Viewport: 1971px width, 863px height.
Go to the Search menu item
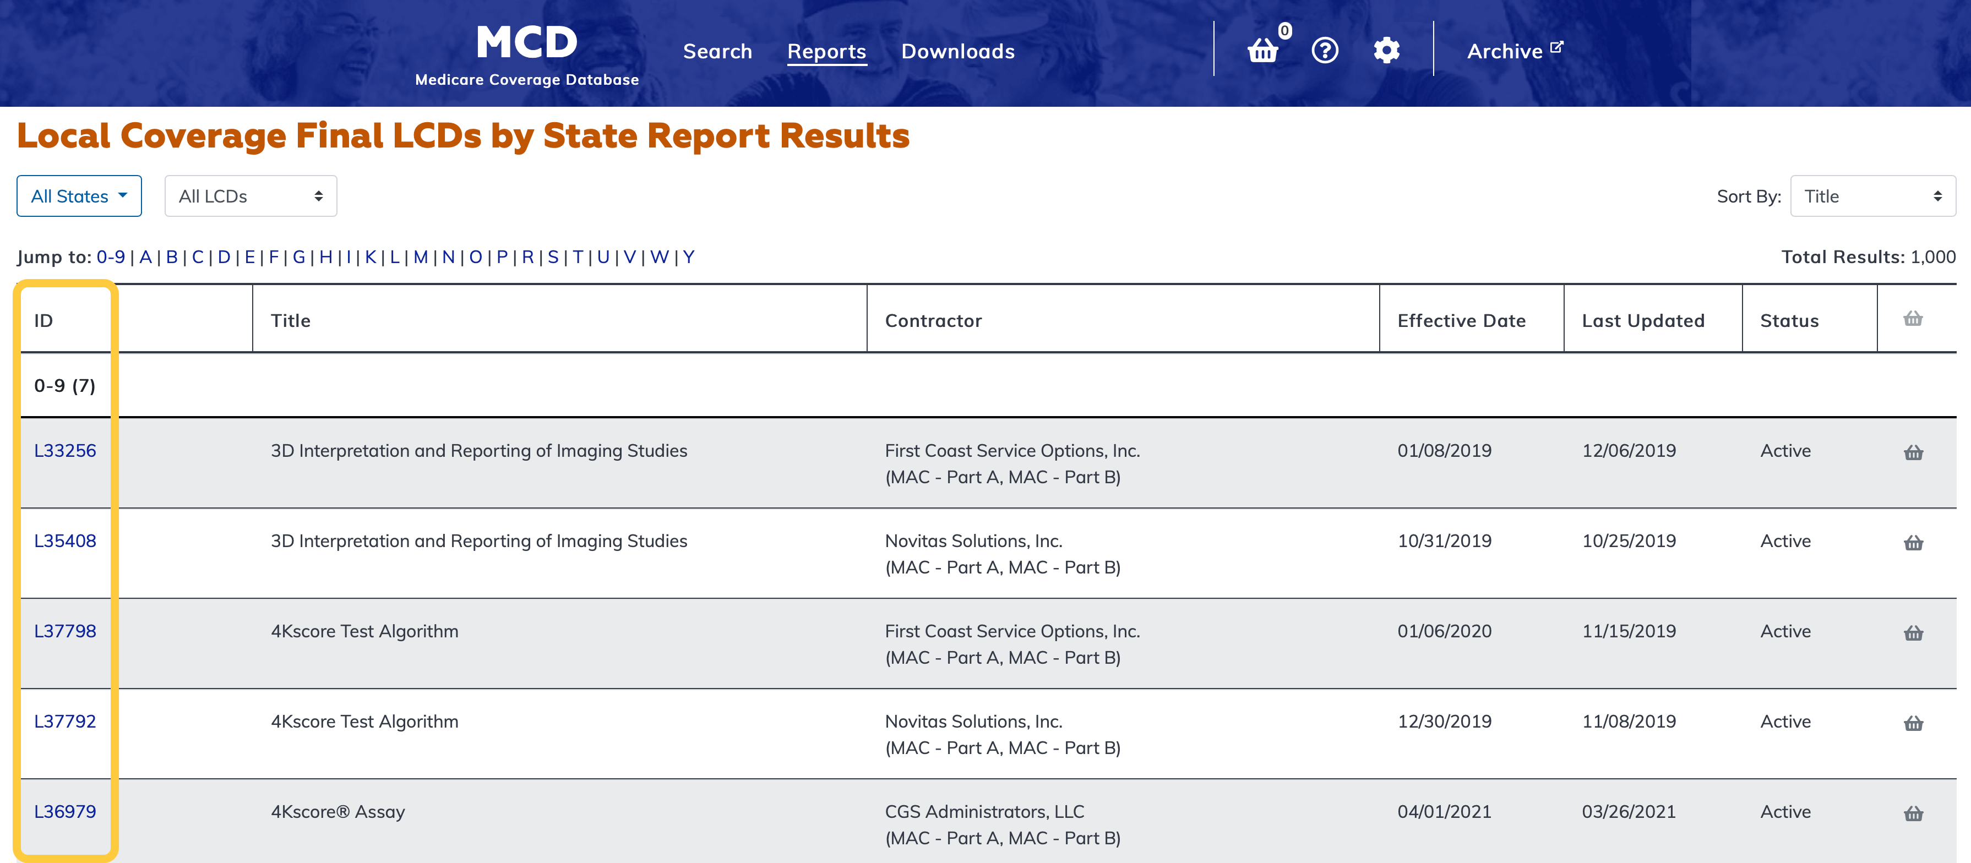click(x=717, y=51)
